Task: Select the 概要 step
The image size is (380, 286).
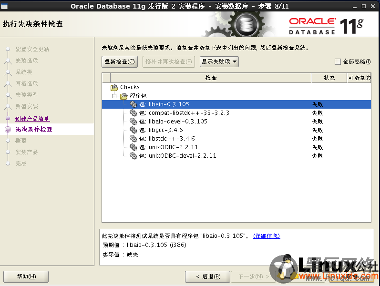Action: click(21, 141)
